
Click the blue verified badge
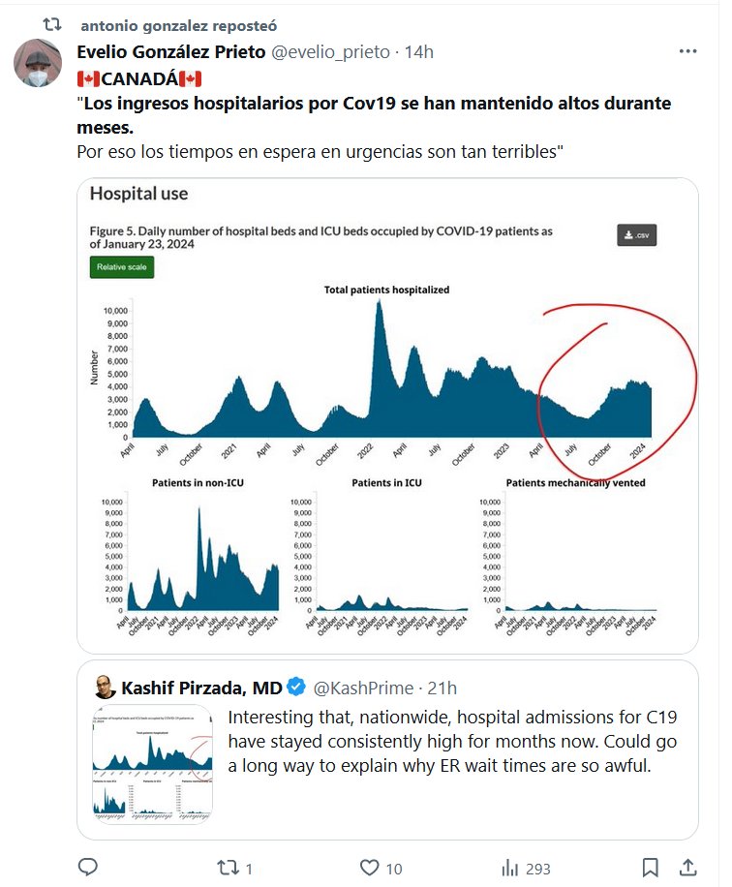click(x=297, y=688)
